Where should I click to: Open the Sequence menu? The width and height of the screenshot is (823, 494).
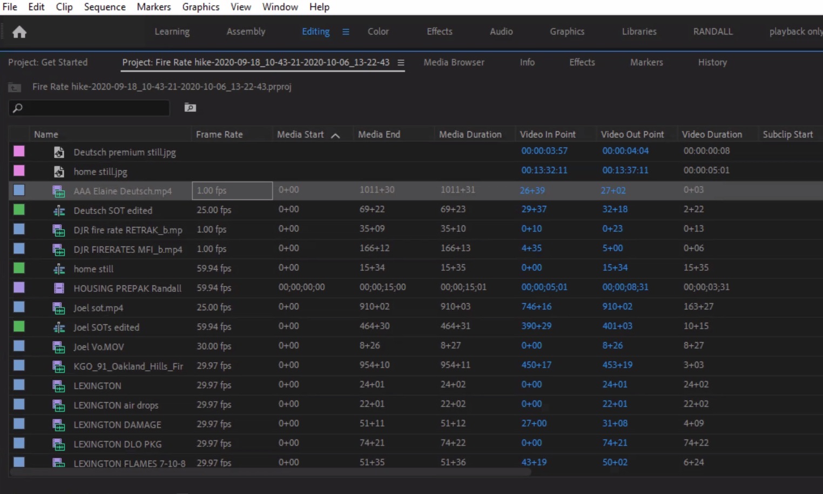[x=104, y=7]
